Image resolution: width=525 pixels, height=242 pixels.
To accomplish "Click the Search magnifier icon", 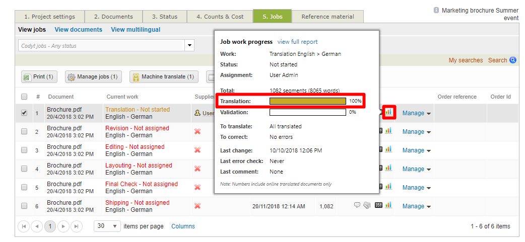I will point(513,60).
